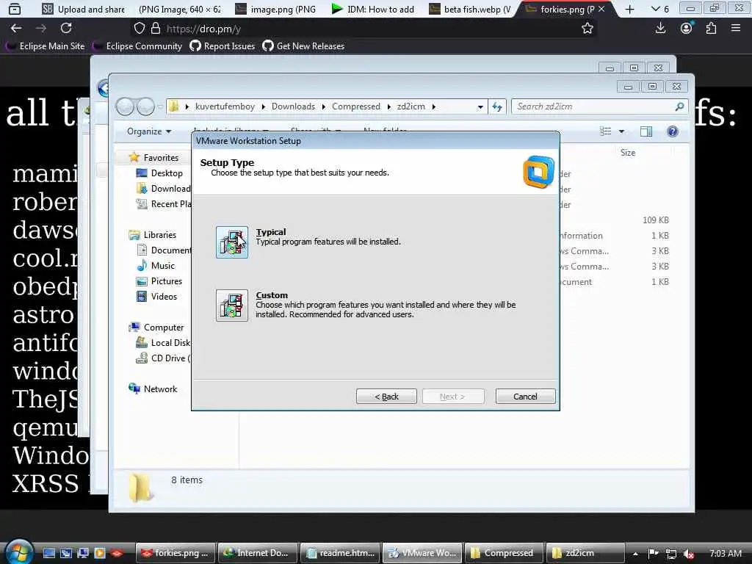
Task: Bookmark this page with the star icon
Action: click(587, 29)
